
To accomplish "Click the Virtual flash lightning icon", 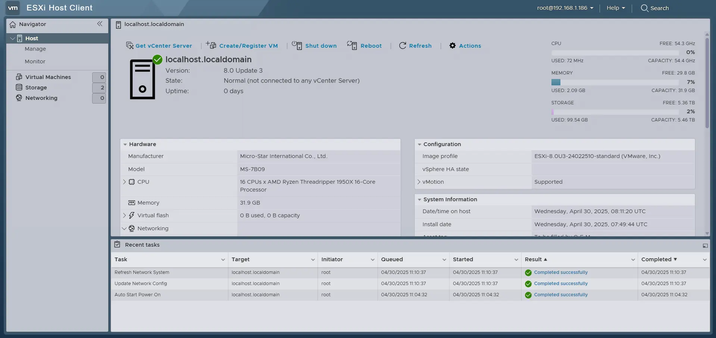I will [x=132, y=215].
